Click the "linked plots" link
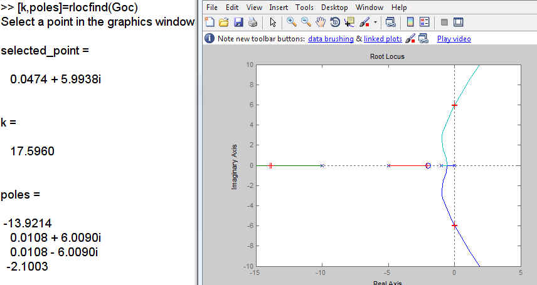 pos(383,39)
